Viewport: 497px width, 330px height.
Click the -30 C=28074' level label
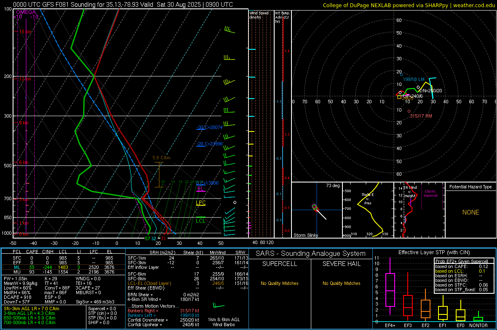209,127
